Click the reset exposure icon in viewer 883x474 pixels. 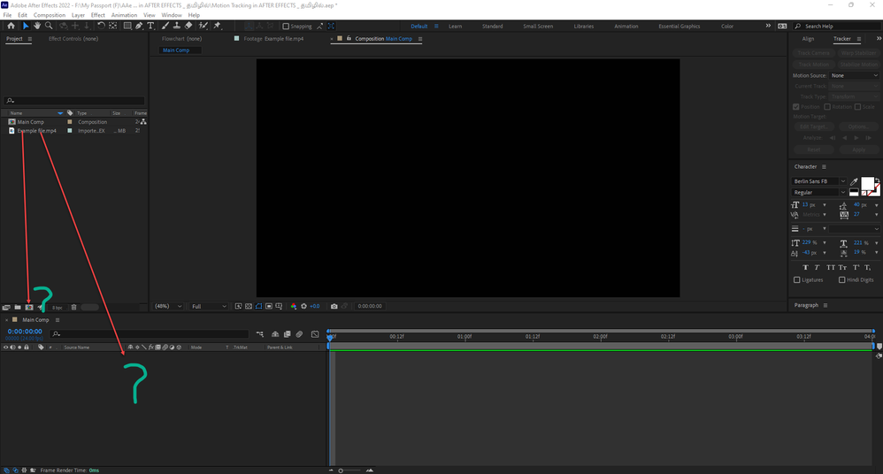304,306
